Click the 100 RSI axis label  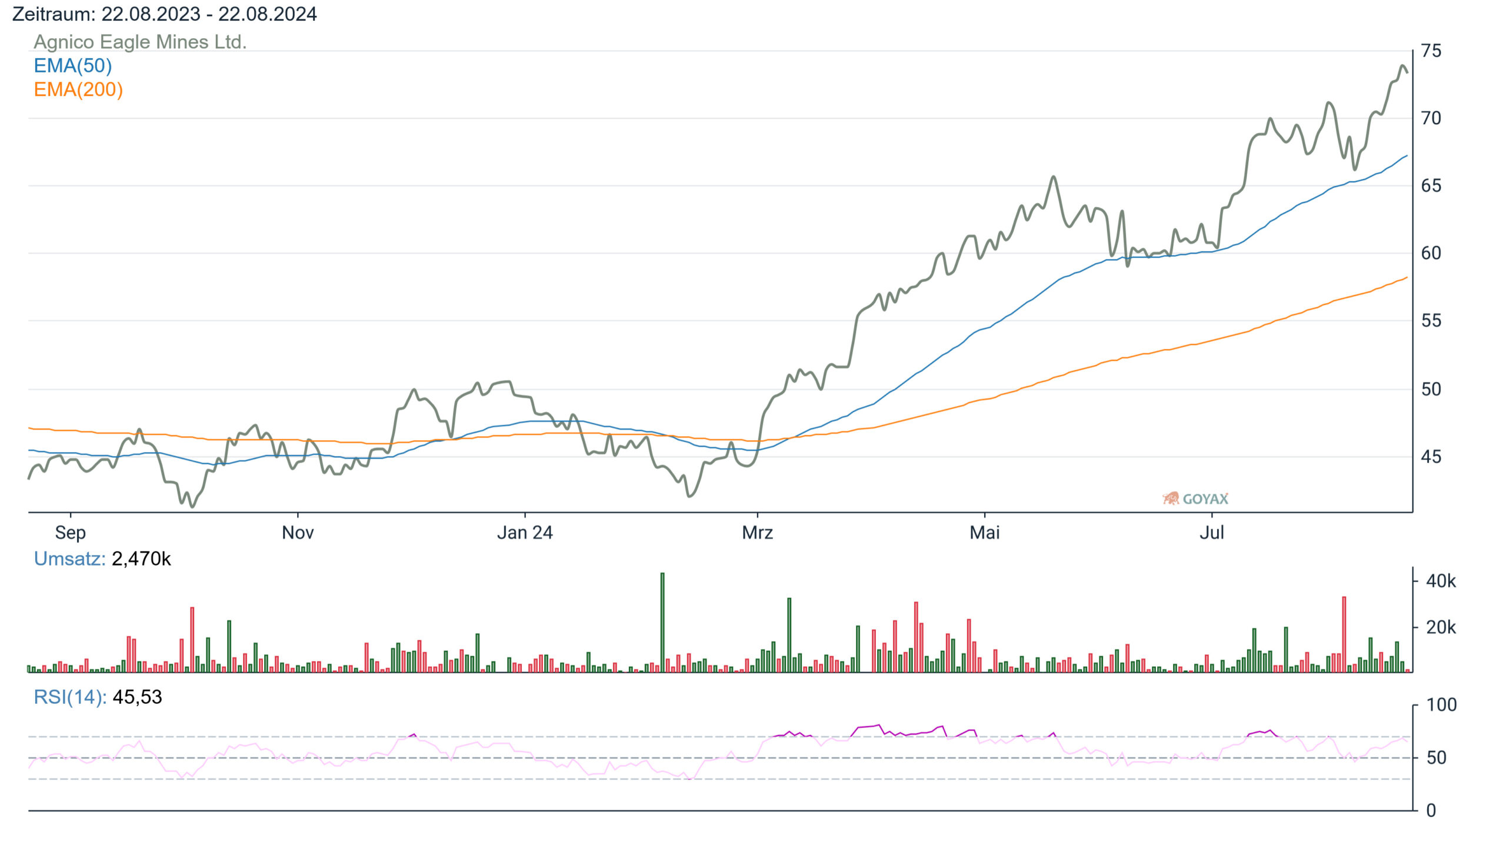click(x=1441, y=705)
